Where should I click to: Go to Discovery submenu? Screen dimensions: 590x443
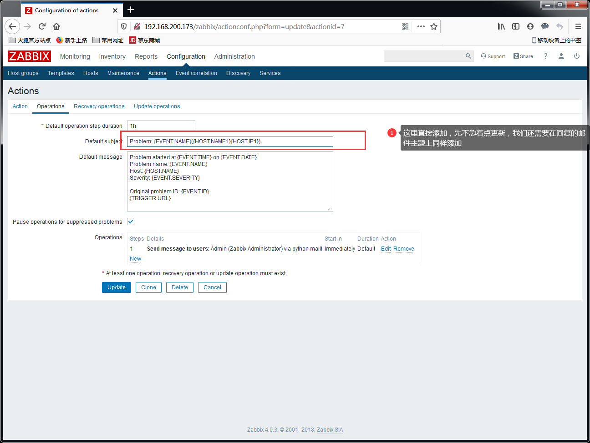click(239, 73)
